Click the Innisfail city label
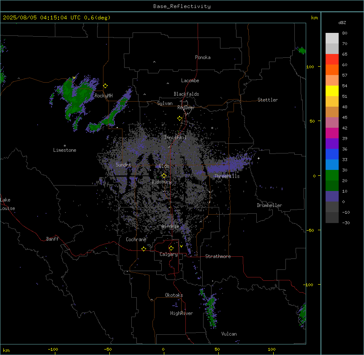This screenshot has width=364, height=355. 175,137
